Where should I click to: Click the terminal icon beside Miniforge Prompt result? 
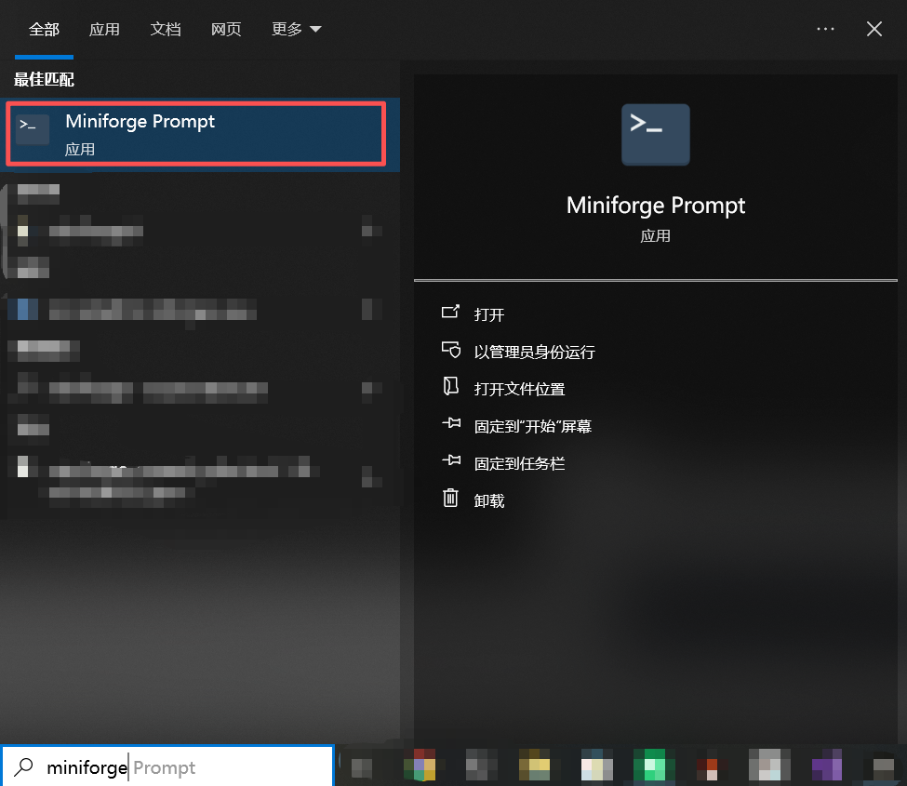[33, 128]
